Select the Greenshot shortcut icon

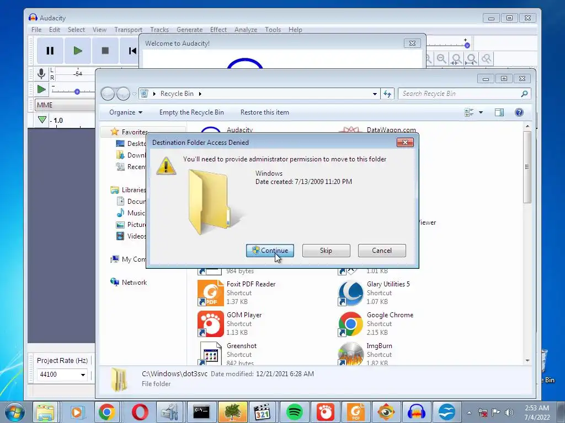[x=210, y=353]
